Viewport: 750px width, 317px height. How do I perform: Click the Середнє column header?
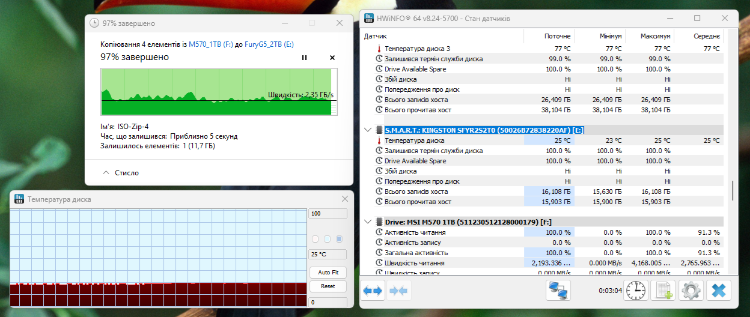[x=698, y=36]
